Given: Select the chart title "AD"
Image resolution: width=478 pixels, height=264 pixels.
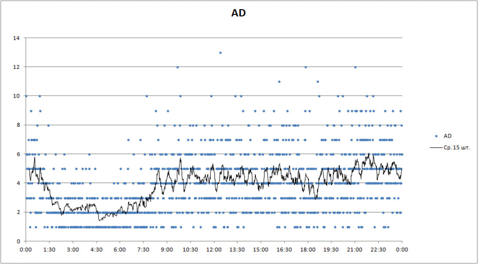Looking at the screenshot, I should tap(238, 14).
